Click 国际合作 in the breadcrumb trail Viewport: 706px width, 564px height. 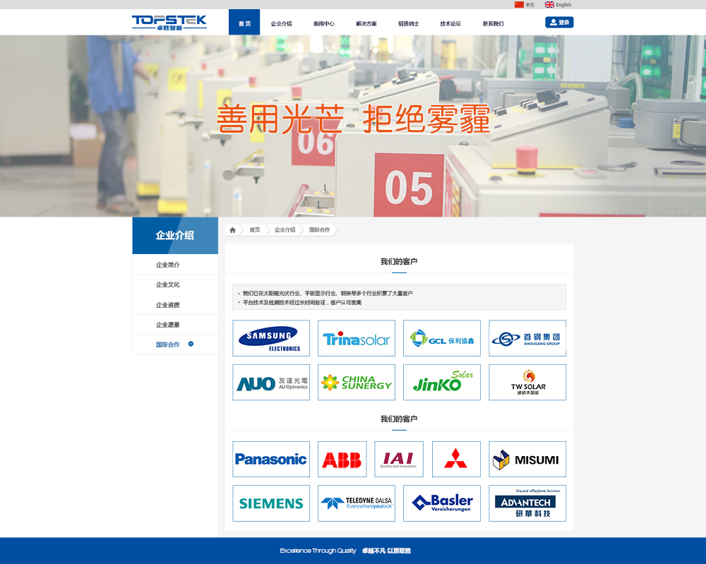pos(320,230)
